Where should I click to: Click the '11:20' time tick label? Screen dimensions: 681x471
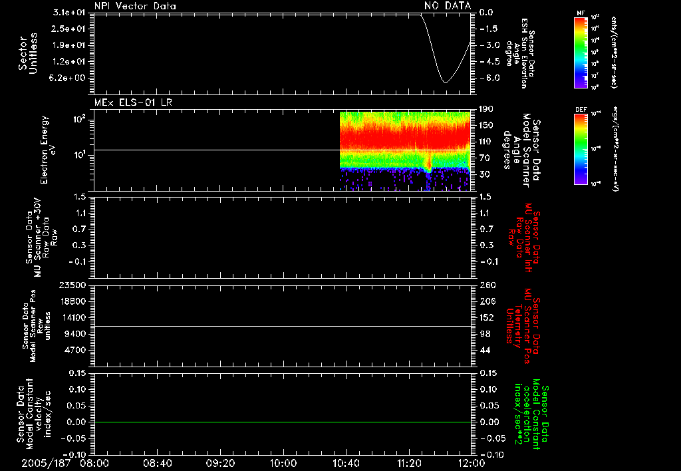[409, 463]
